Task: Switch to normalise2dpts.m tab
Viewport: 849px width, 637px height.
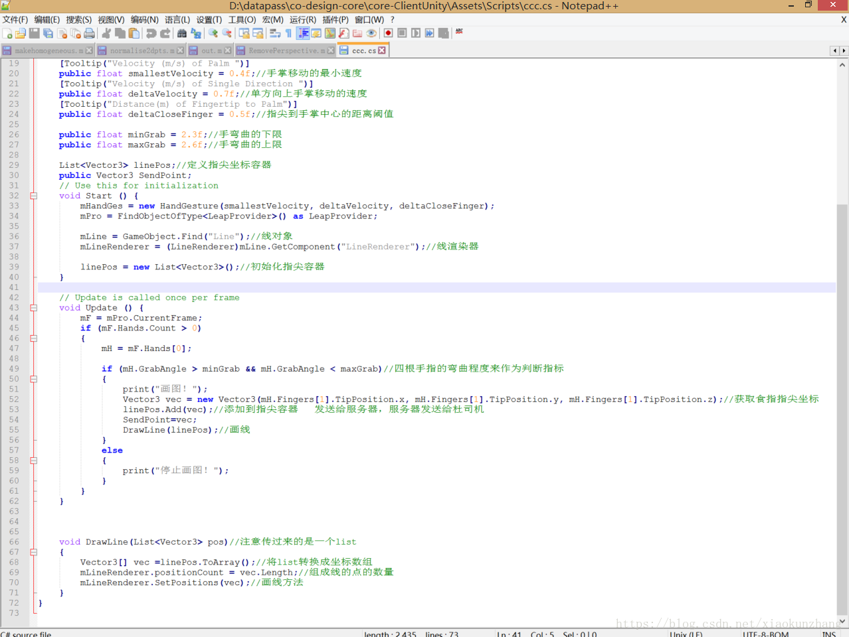Action: pyautogui.click(x=140, y=50)
